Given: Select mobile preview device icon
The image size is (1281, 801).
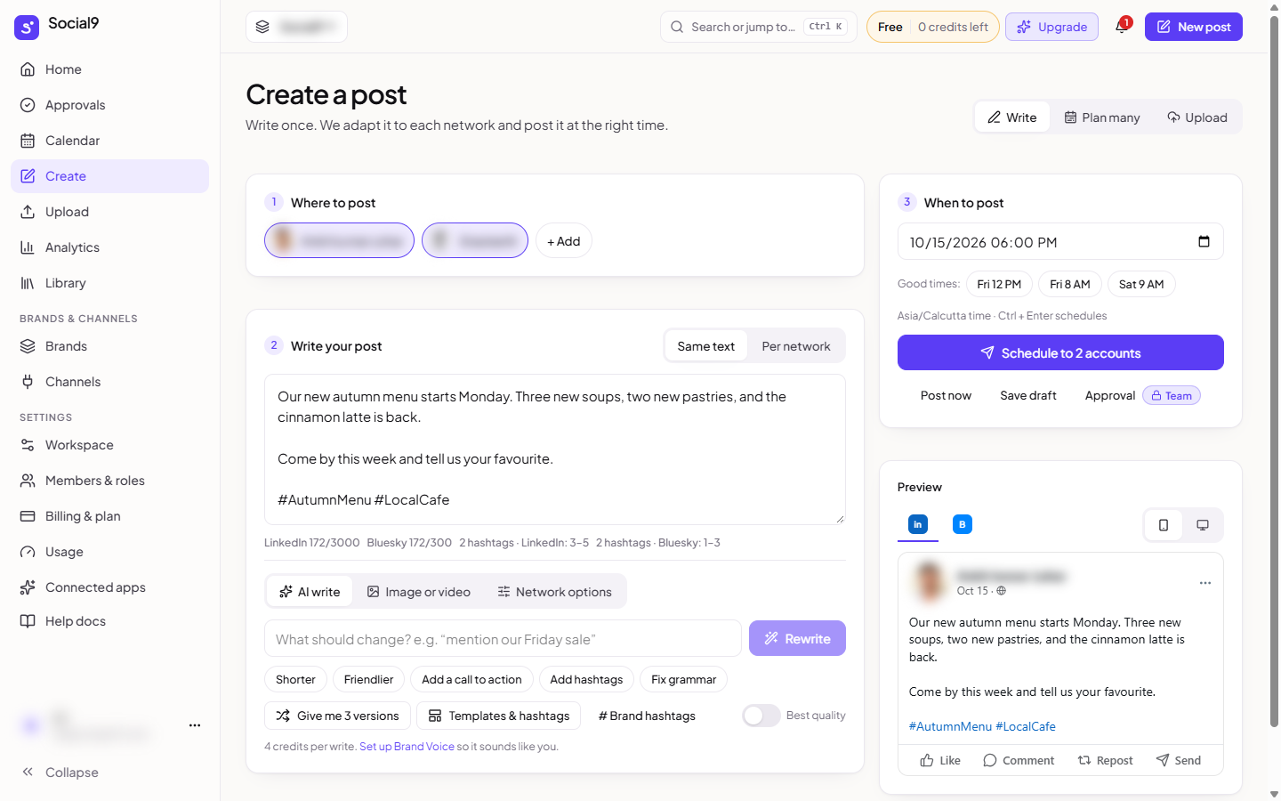Looking at the screenshot, I should click(x=1164, y=525).
